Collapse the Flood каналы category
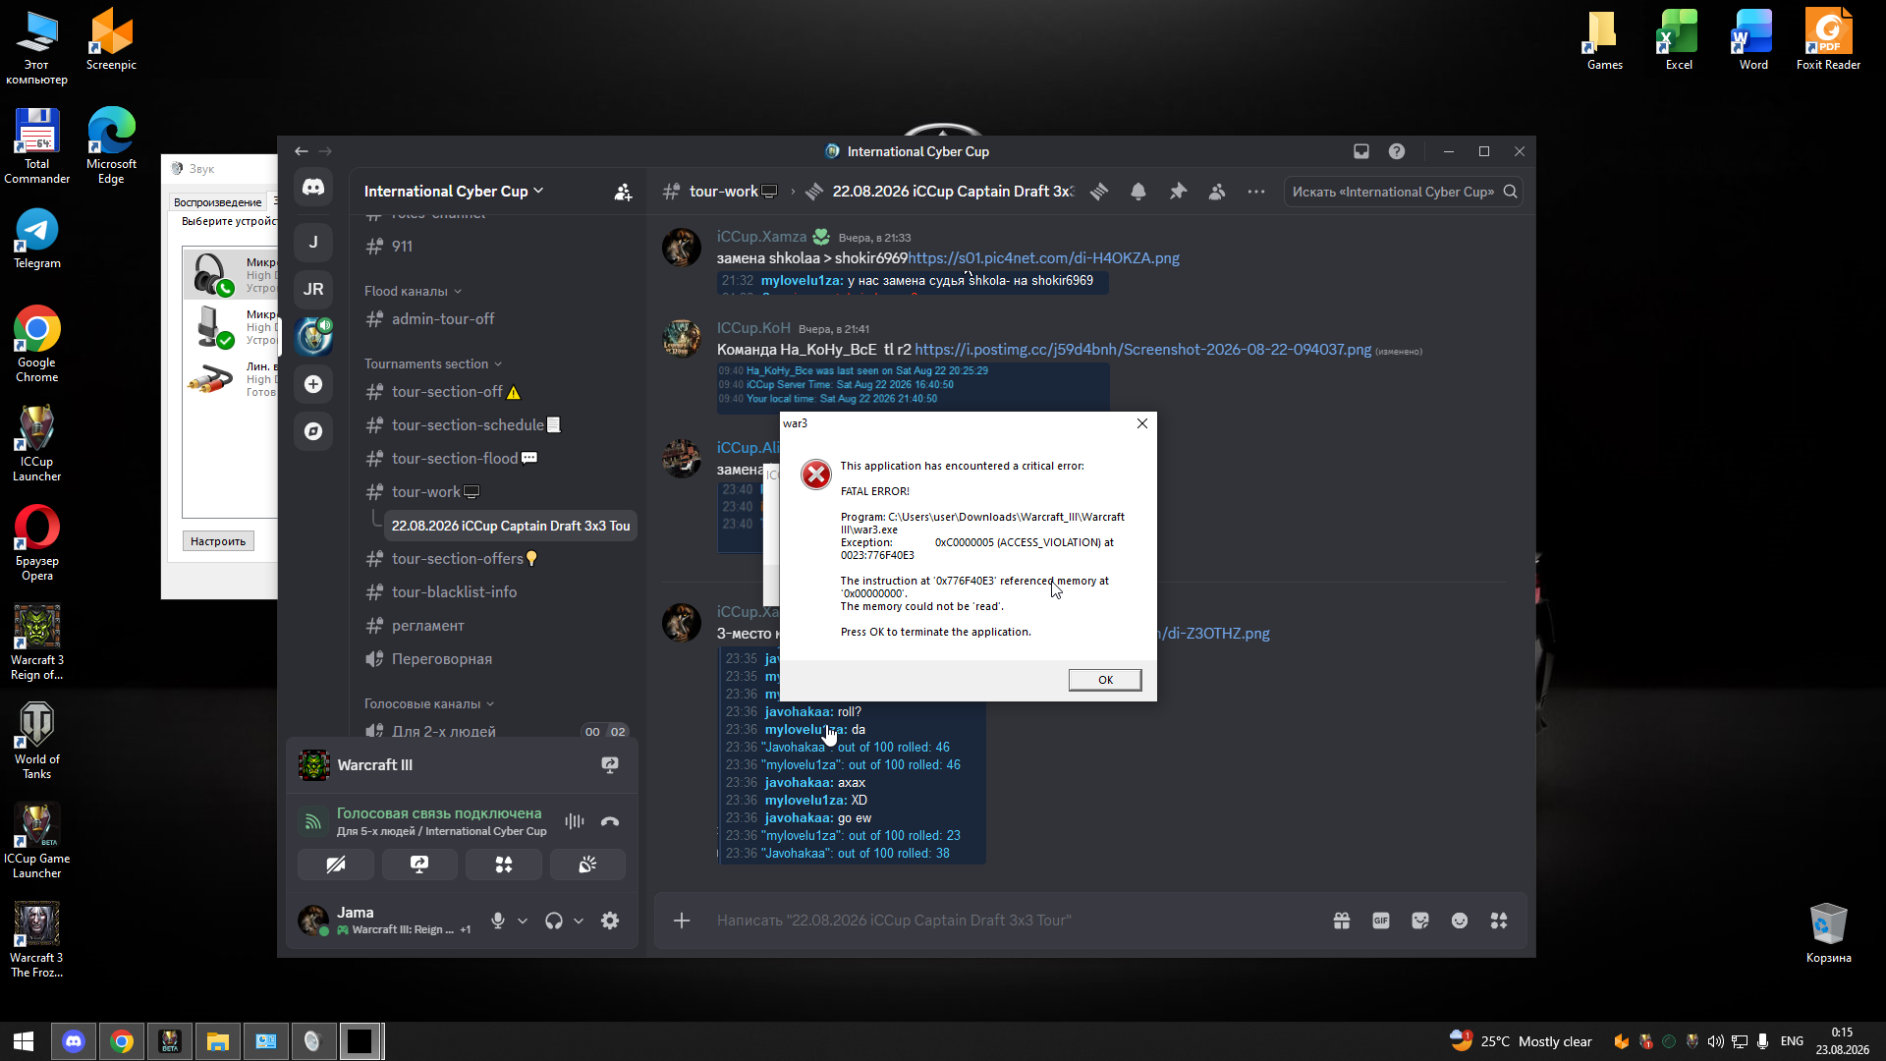 coord(413,291)
